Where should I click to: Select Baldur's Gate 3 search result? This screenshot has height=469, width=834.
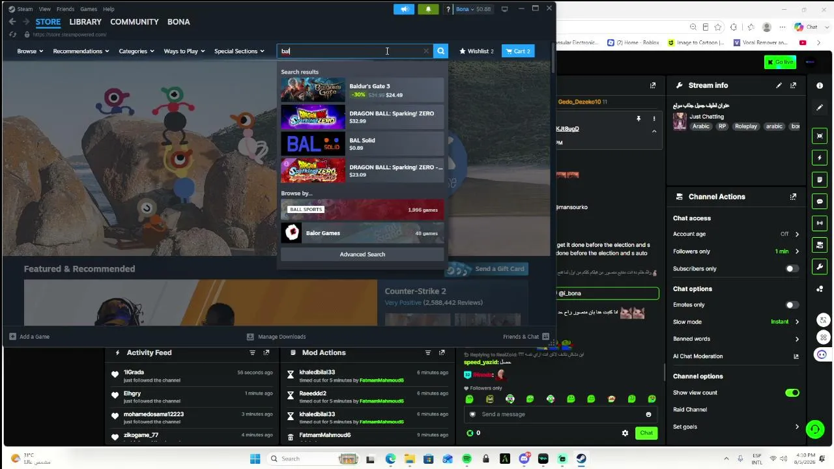coord(362,90)
